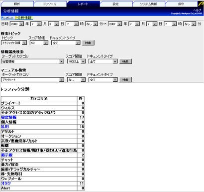Open スコア閾値 dropdown under マニュアル検索
The height and width of the screenshot is (192, 204).
tap(76, 80)
